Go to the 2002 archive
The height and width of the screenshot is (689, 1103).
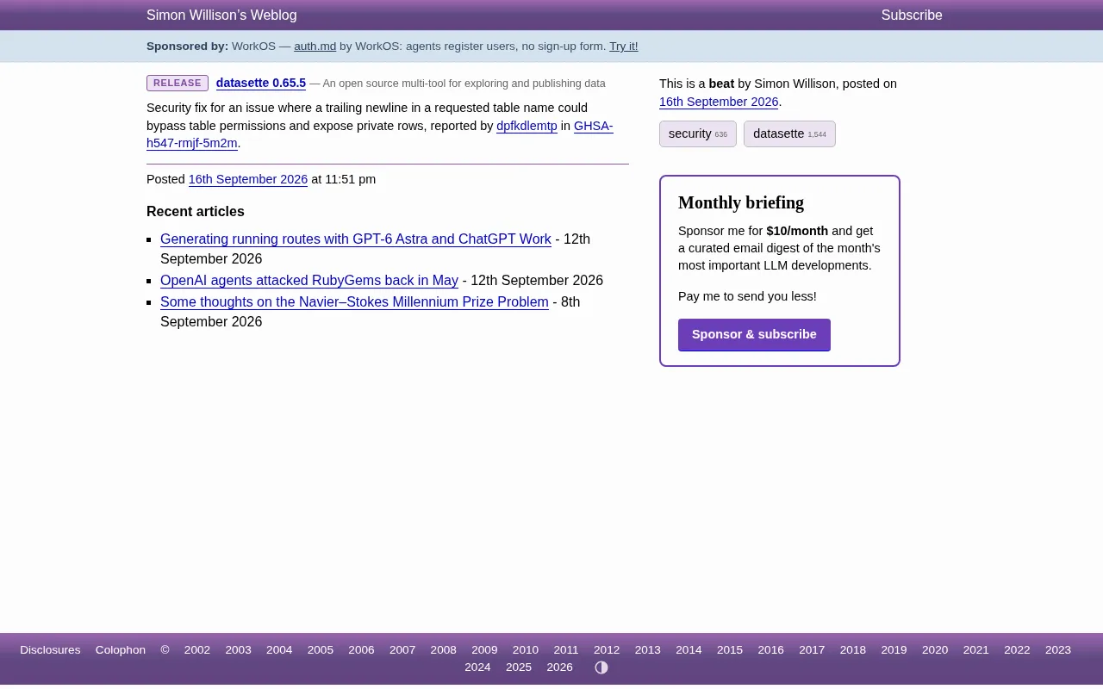(x=197, y=650)
